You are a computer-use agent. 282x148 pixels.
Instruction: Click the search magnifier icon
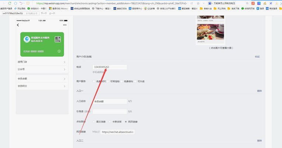(247, 3)
